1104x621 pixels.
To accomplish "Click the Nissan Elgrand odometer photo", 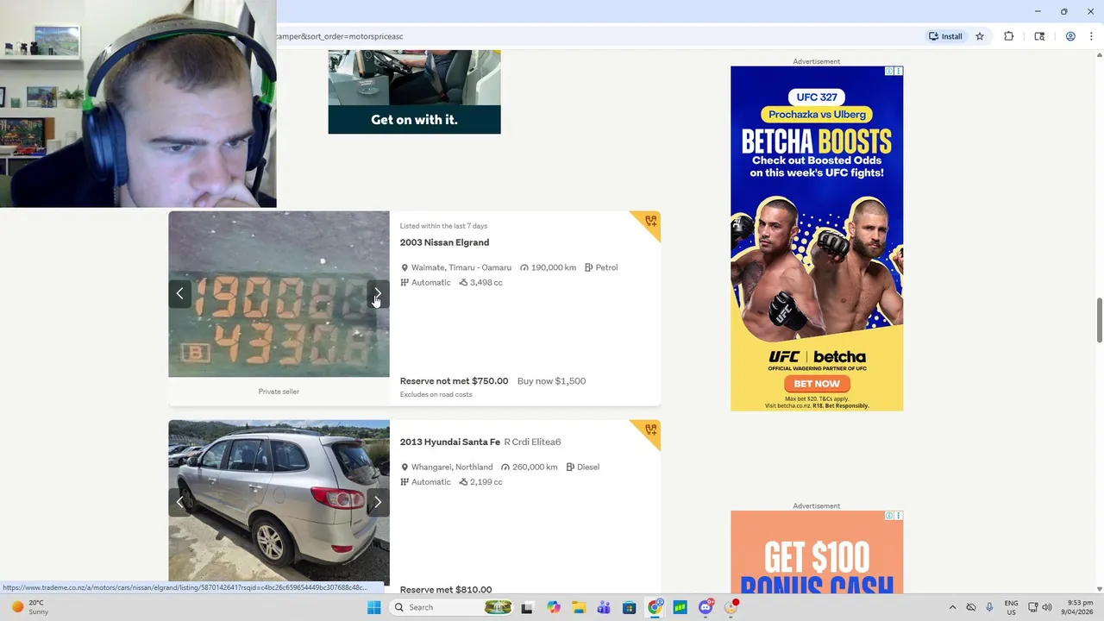I will tap(279, 294).
